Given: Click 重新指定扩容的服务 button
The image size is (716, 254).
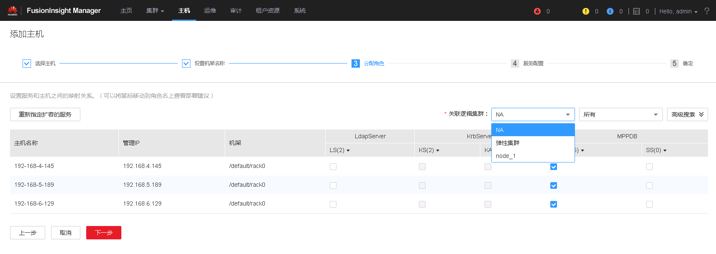Looking at the screenshot, I should coord(45,114).
